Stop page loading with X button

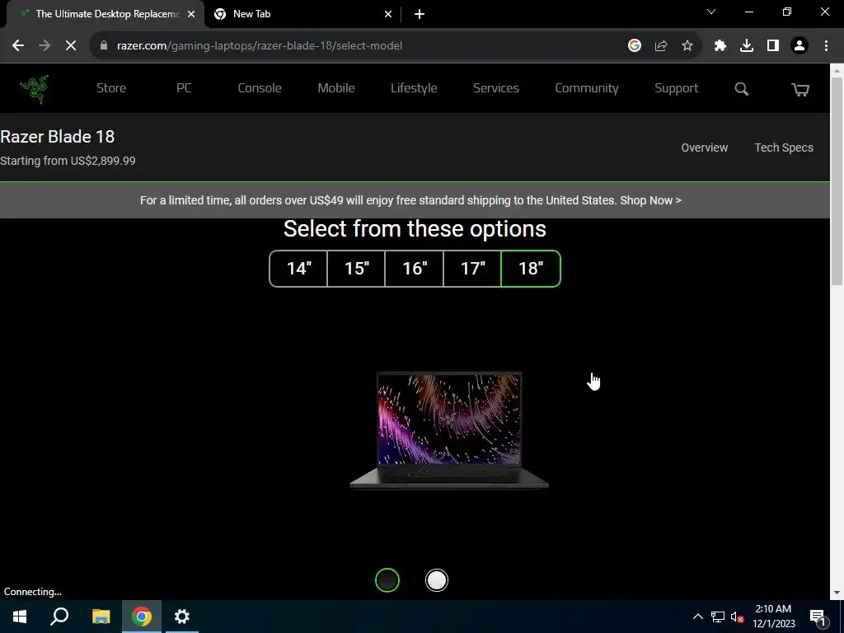coord(71,46)
